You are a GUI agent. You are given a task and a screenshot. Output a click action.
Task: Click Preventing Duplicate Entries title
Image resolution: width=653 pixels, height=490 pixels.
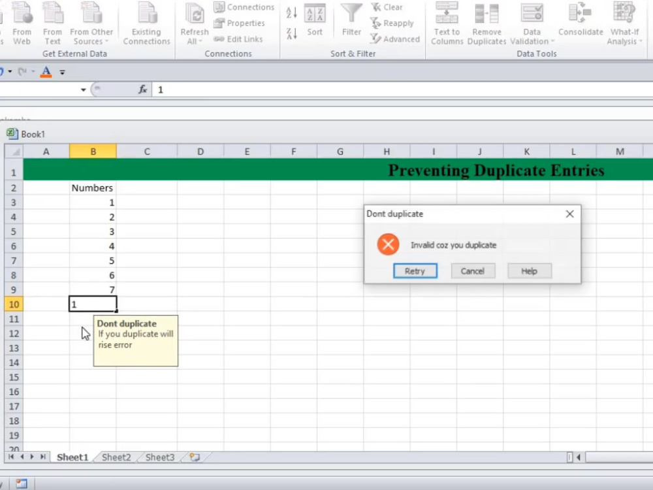(x=496, y=170)
